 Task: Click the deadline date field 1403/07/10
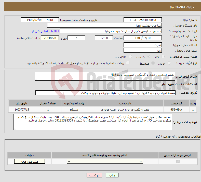143,38
